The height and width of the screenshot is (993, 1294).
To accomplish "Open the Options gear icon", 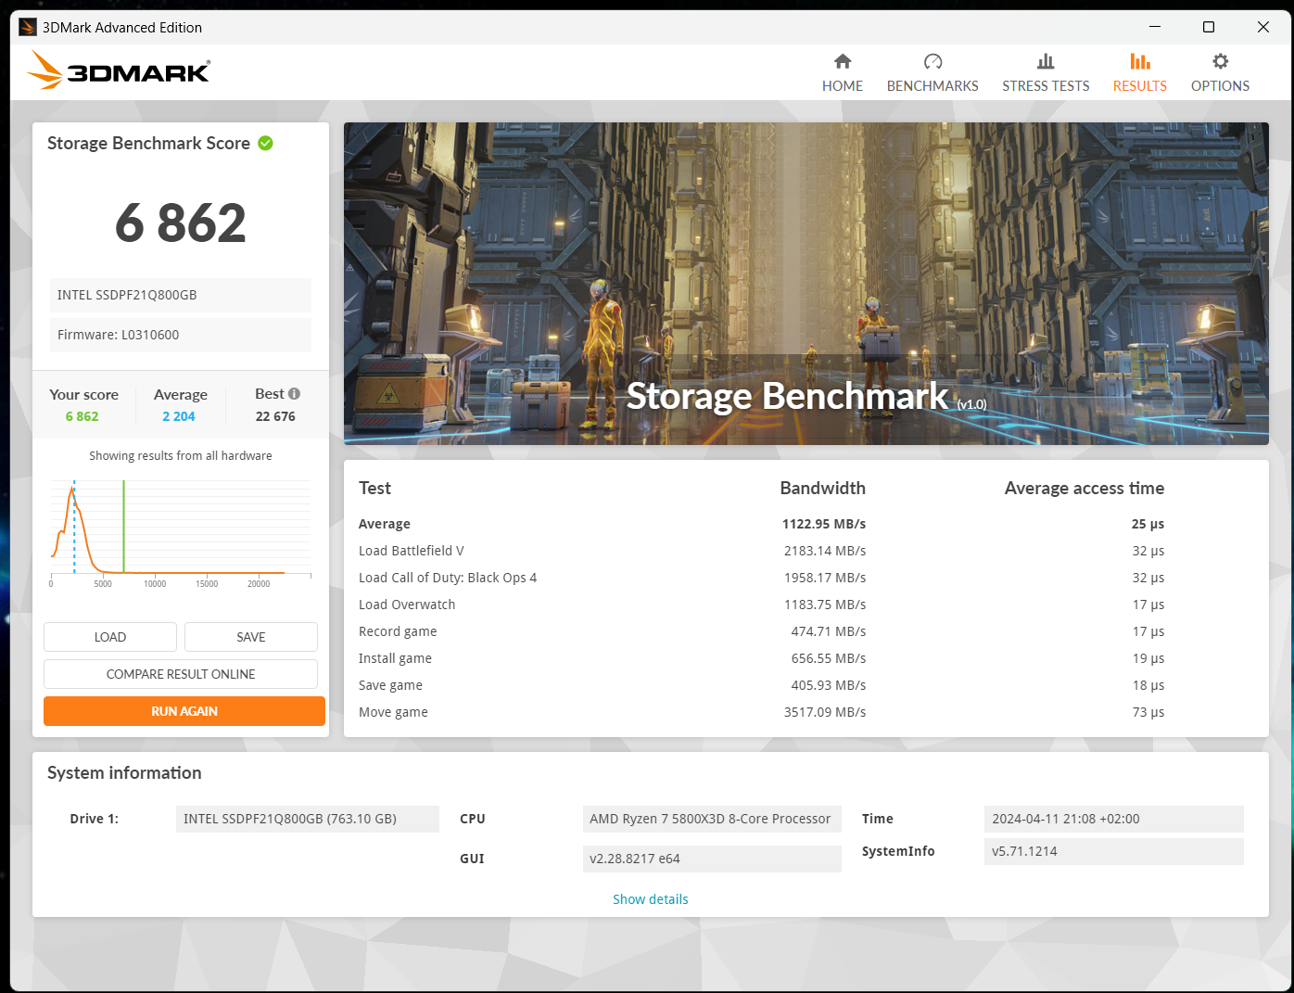I will point(1220,61).
